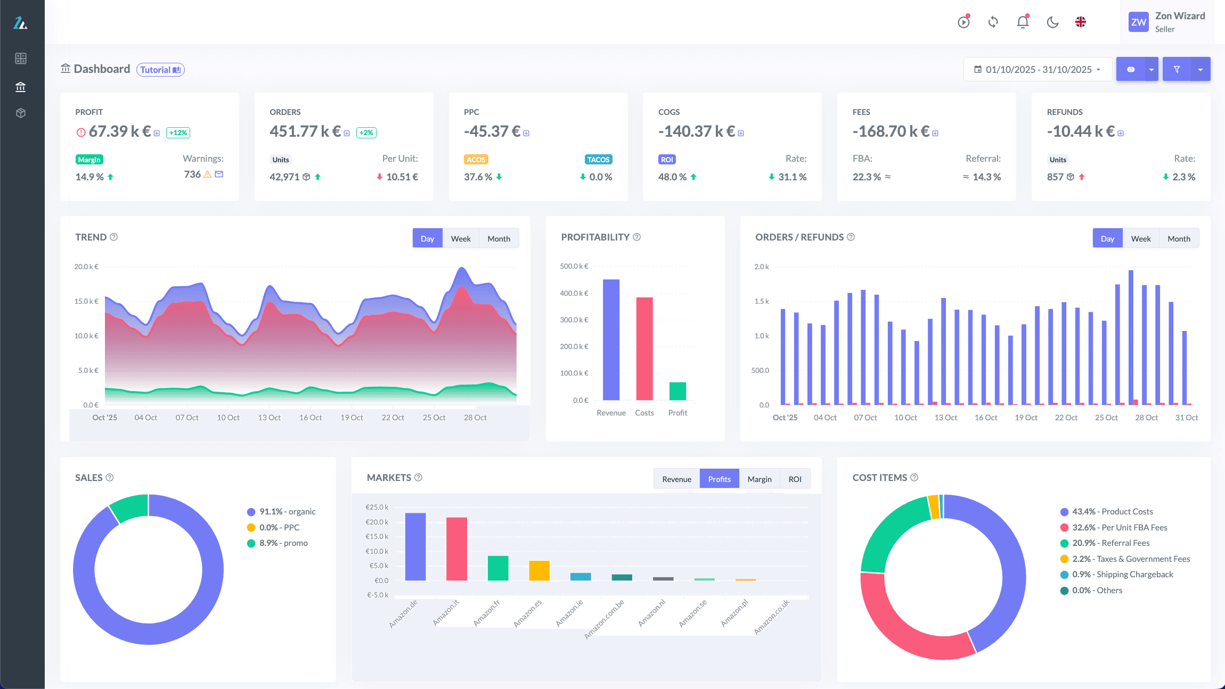The height and width of the screenshot is (689, 1225).
Task: Select Month view in the Trend chart
Action: [499, 238]
